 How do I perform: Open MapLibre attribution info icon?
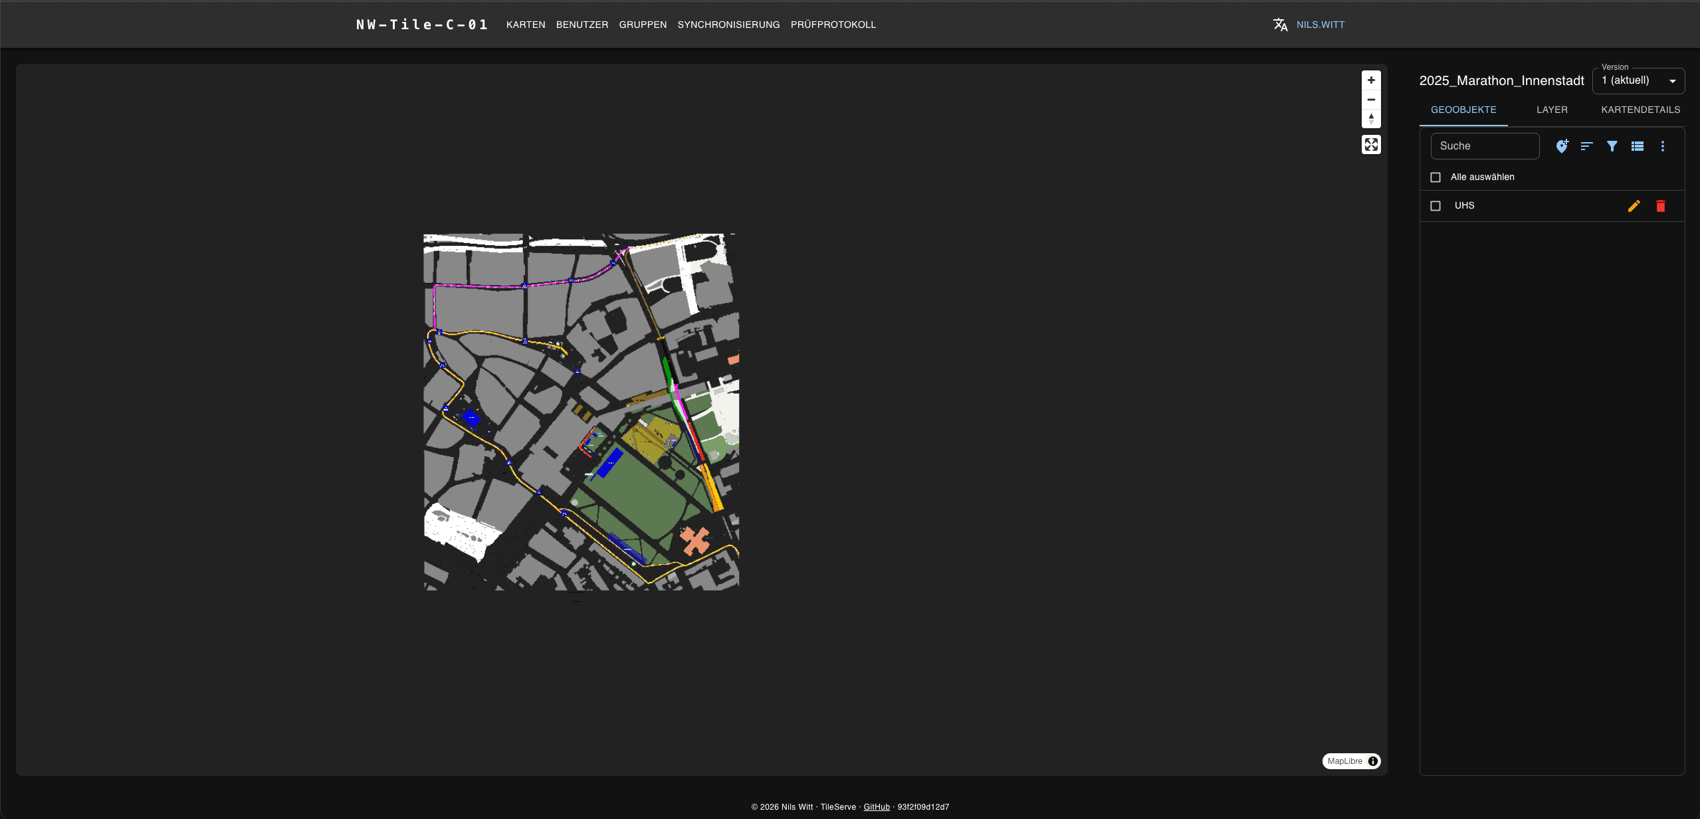pyautogui.click(x=1373, y=761)
